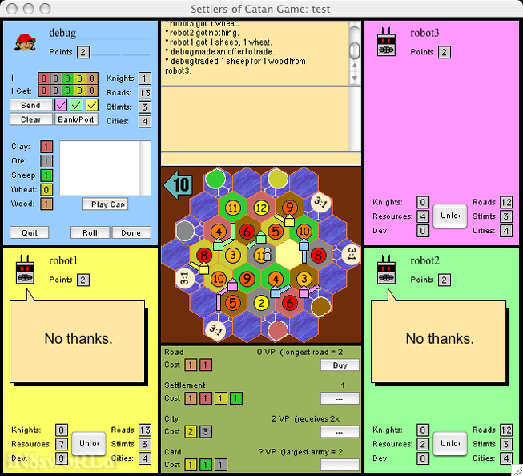The height and width of the screenshot is (476, 523).
Task: Click the log line 'debug made an offer to trade.'
Action: point(219,52)
